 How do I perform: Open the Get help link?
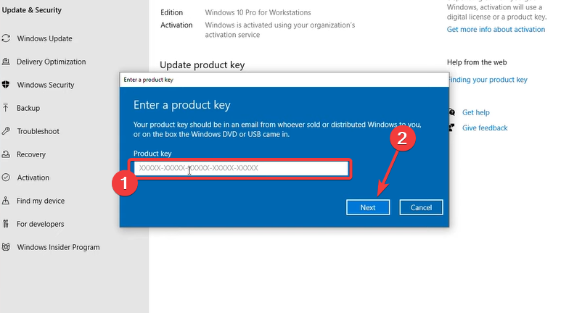476,112
